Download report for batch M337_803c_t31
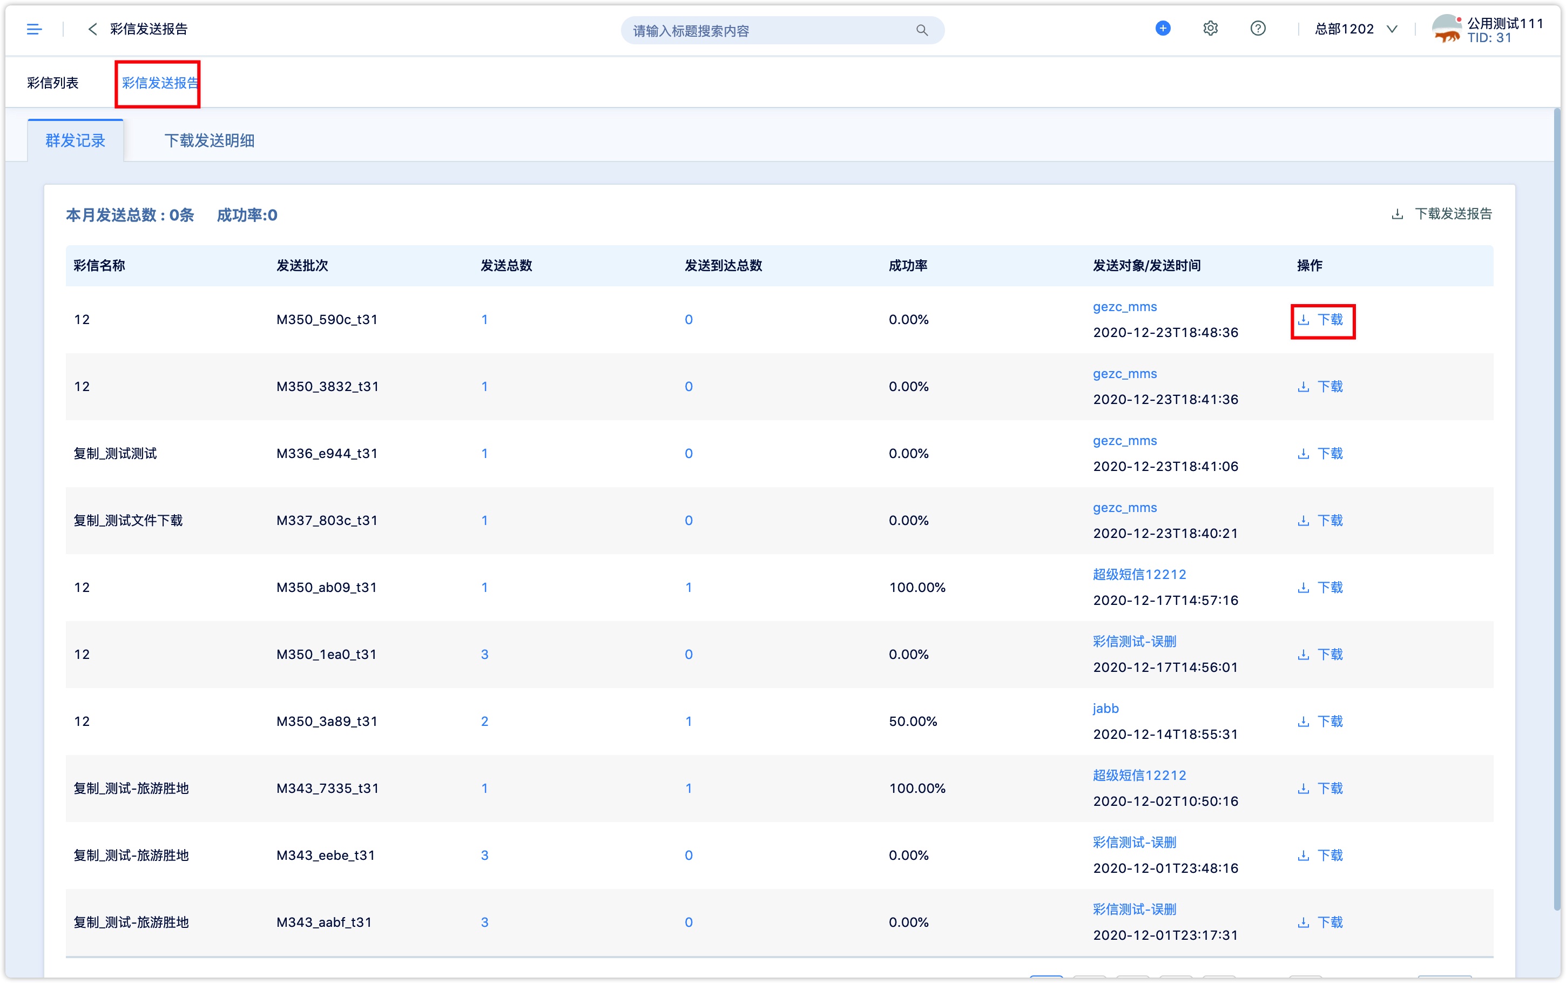Image resolution: width=1566 pixels, height=983 pixels. click(x=1320, y=521)
